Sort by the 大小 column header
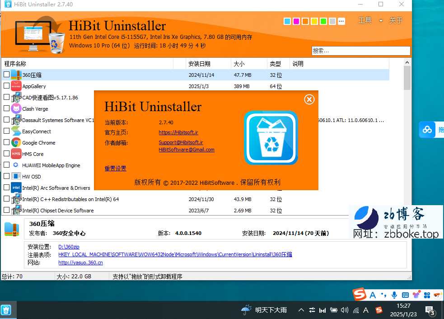444x319 pixels. tap(249, 64)
